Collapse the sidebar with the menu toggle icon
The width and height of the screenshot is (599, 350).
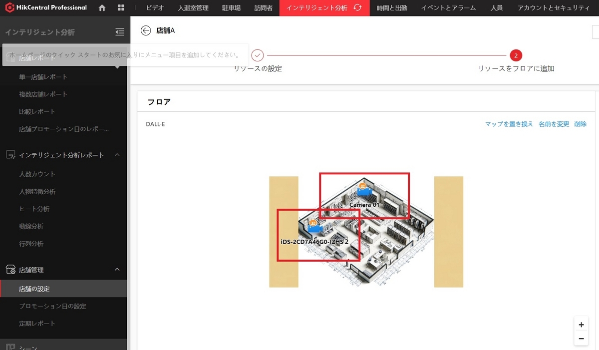click(x=120, y=32)
